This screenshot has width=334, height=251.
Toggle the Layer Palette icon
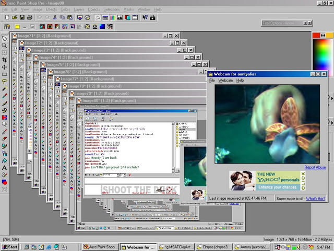click(127, 17)
